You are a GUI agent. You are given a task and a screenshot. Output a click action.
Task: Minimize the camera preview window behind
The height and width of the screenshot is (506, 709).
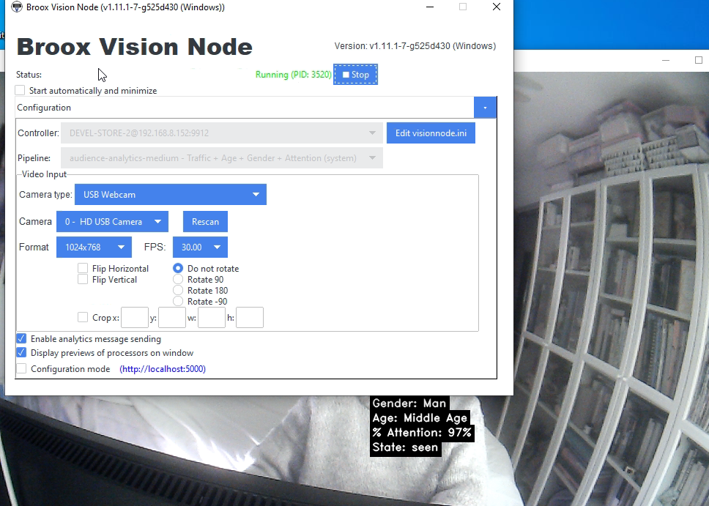(666, 60)
